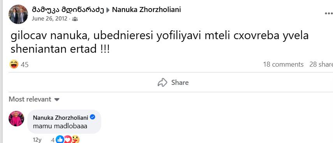
Task: Click the verified badge next to Nanuka
Action: [92, 117]
